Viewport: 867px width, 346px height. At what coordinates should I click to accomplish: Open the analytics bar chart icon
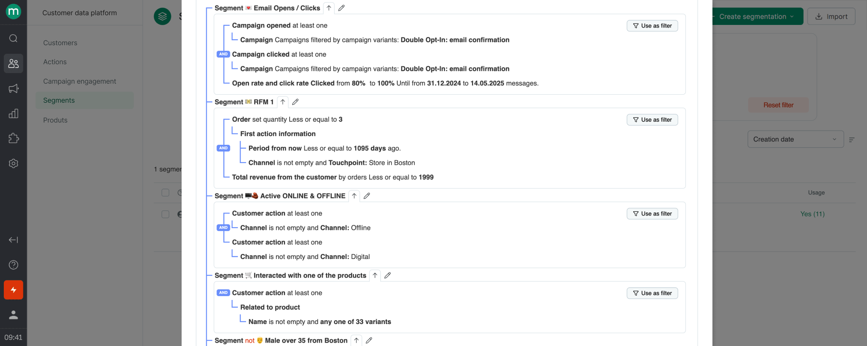pyautogui.click(x=13, y=113)
